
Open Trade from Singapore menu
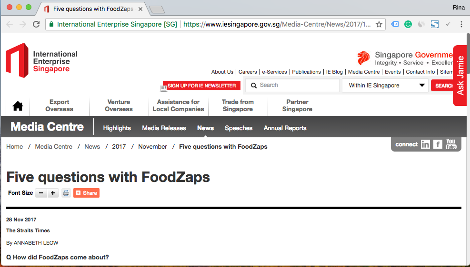coord(238,105)
